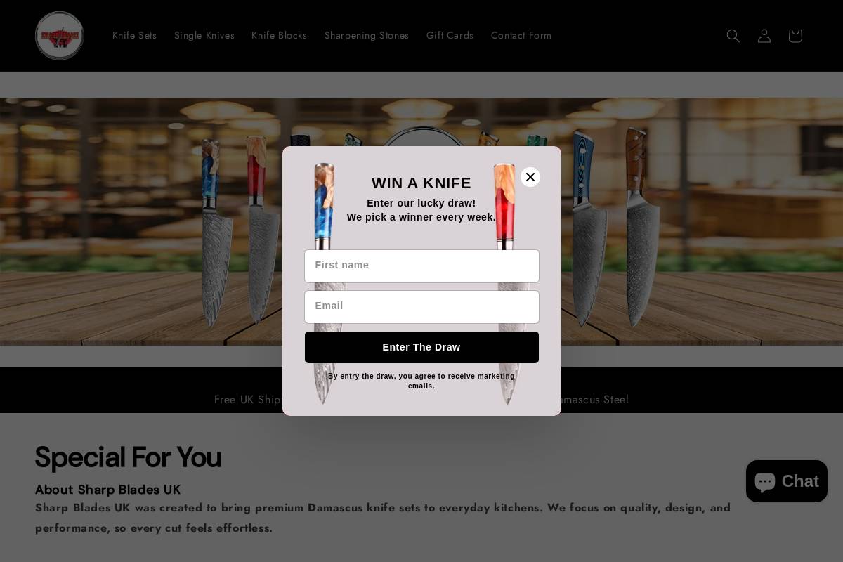843x562 pixels.
Task: Open the Single Knives menu
Action: tap(204, 36)
